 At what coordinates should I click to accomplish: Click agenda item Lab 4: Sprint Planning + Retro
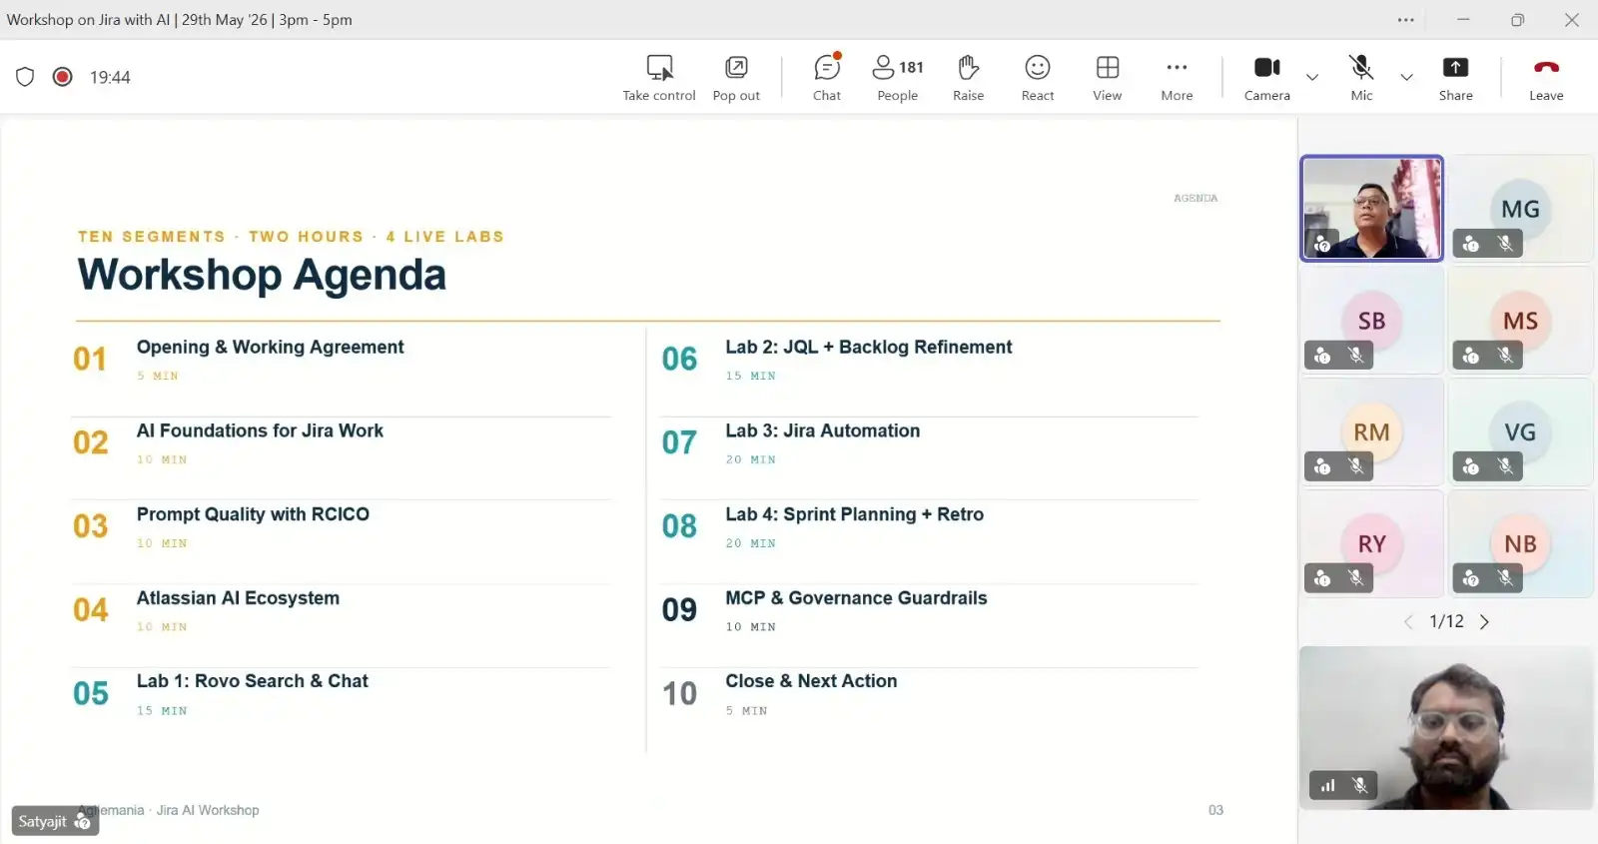pyautogui.click(x=855, y=514)
